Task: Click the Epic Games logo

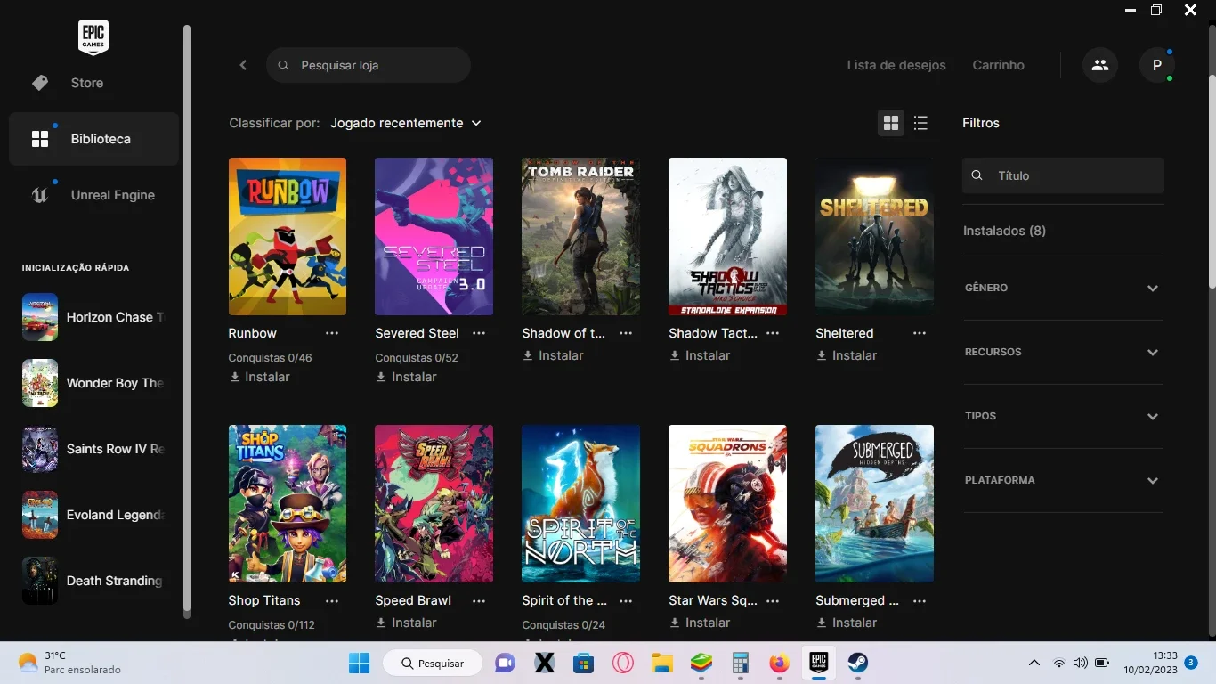Action: [x=93, y=37]
